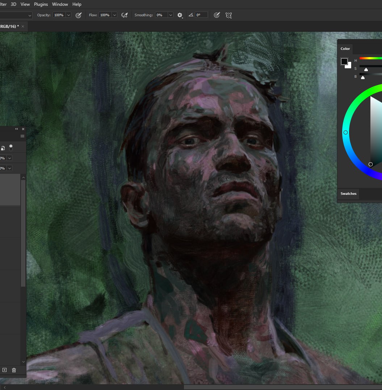382x390 pixels.
Task: Collapse the left panel with double arrows
Action: pyautogui.click(x=16, y=129)
